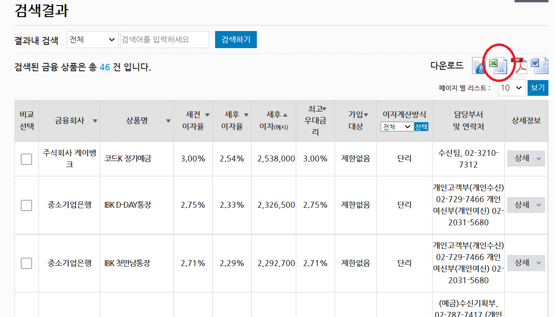This screenshot has width=554, height=317.
Task: Sort by 세전 이자율 arrow
Action: point(207,115)
